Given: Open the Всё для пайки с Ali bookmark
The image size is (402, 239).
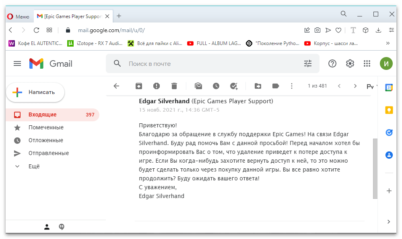Looking at the screenshot, I should tap(155, 43).
